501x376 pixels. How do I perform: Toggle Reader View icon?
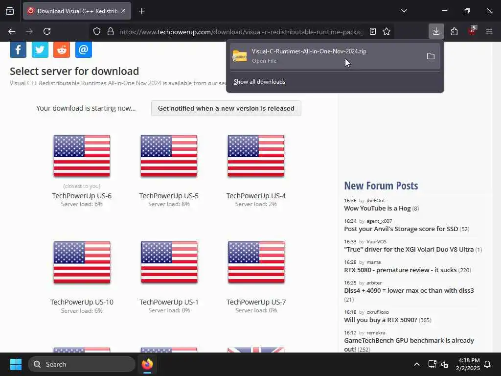click(372, 31)
